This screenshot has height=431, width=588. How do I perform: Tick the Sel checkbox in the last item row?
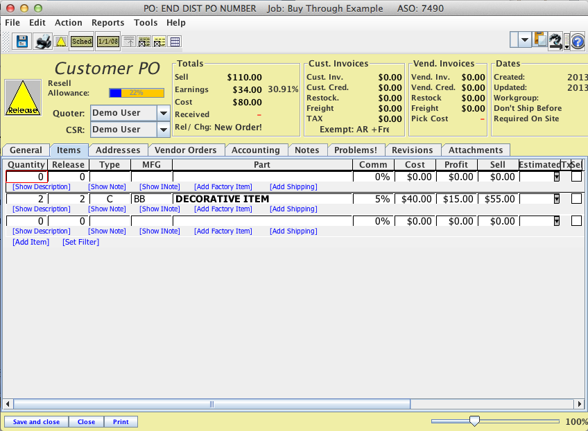576,221
